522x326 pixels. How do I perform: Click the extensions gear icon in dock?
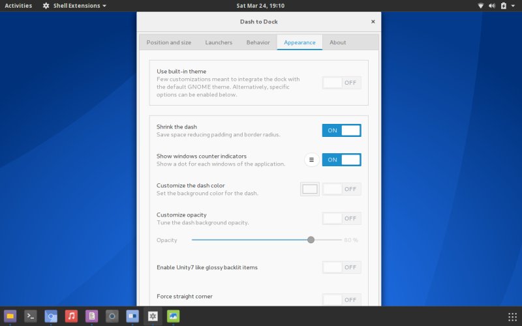pos(153,316)
